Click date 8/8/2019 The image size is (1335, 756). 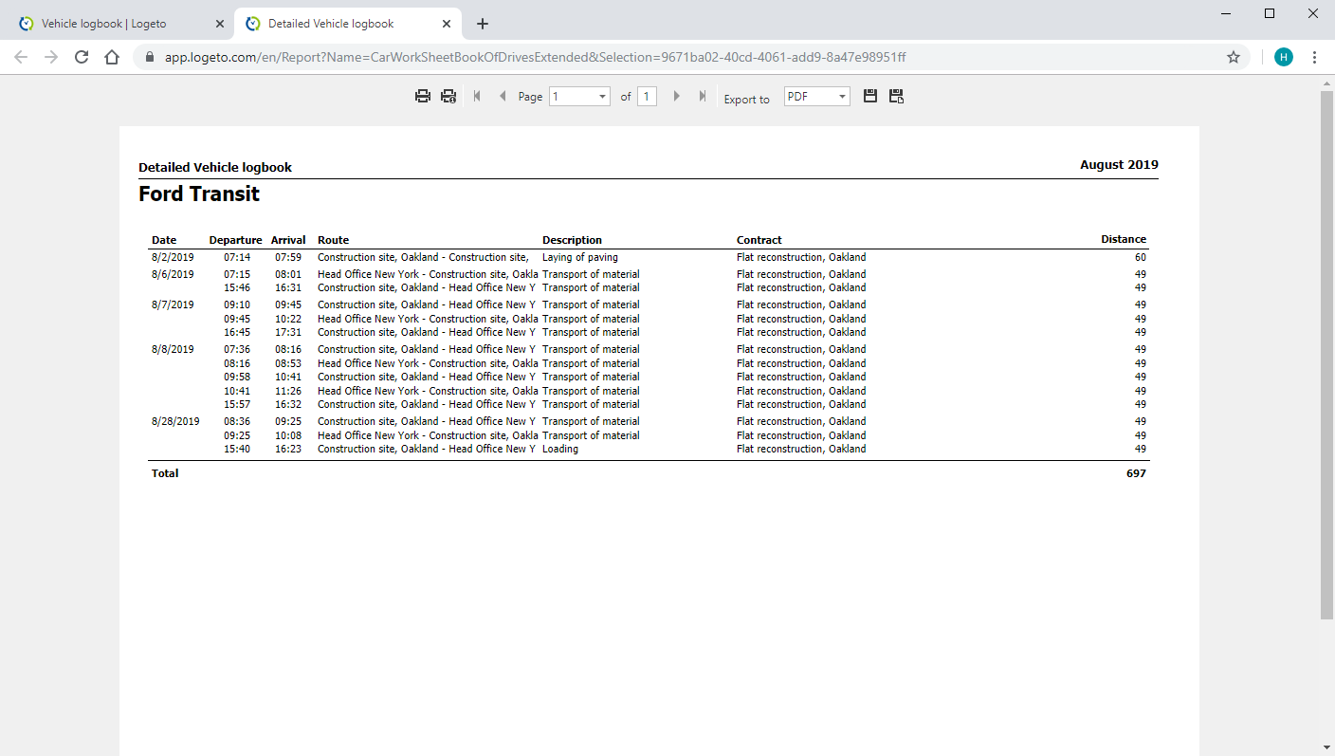pyautogui.click(x=173, y=349)
